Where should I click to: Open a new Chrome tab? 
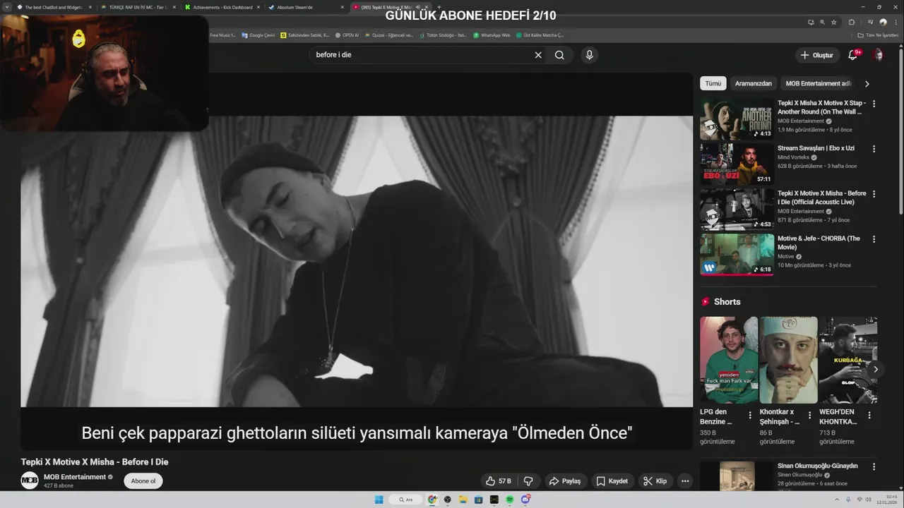click(439, 7)
